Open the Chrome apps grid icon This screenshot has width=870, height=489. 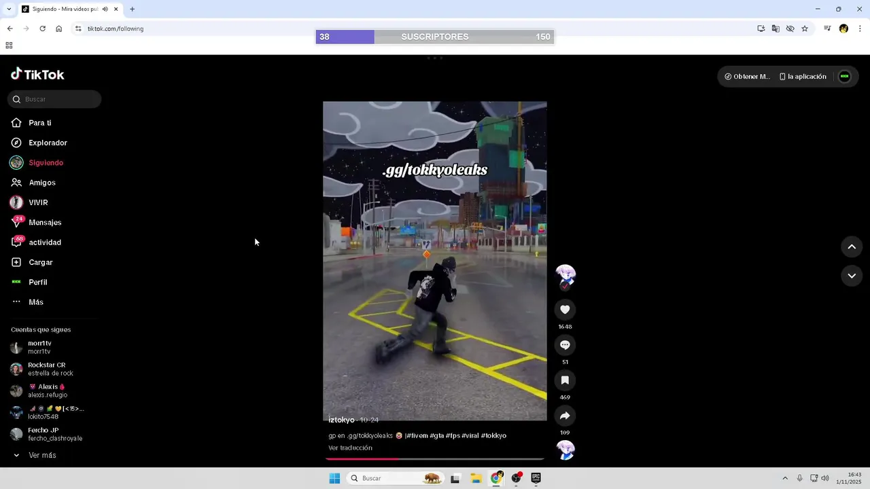pyautogui.click(x=9, y=46)
